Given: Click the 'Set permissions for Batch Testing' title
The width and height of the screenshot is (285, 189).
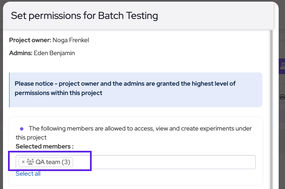Looking at the screenshot, I should (x=84, y=16).
